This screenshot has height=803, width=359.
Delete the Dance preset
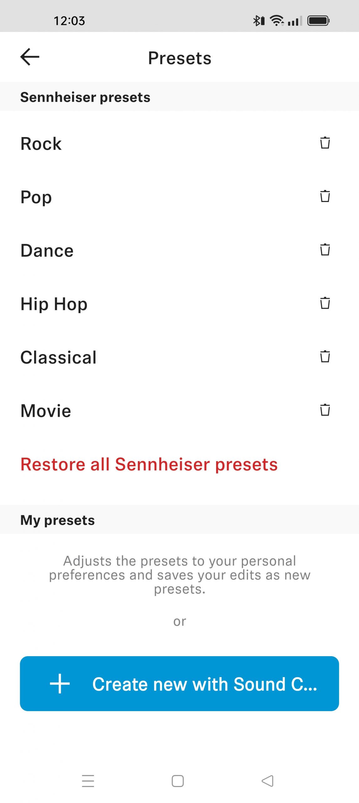[325, 250]
